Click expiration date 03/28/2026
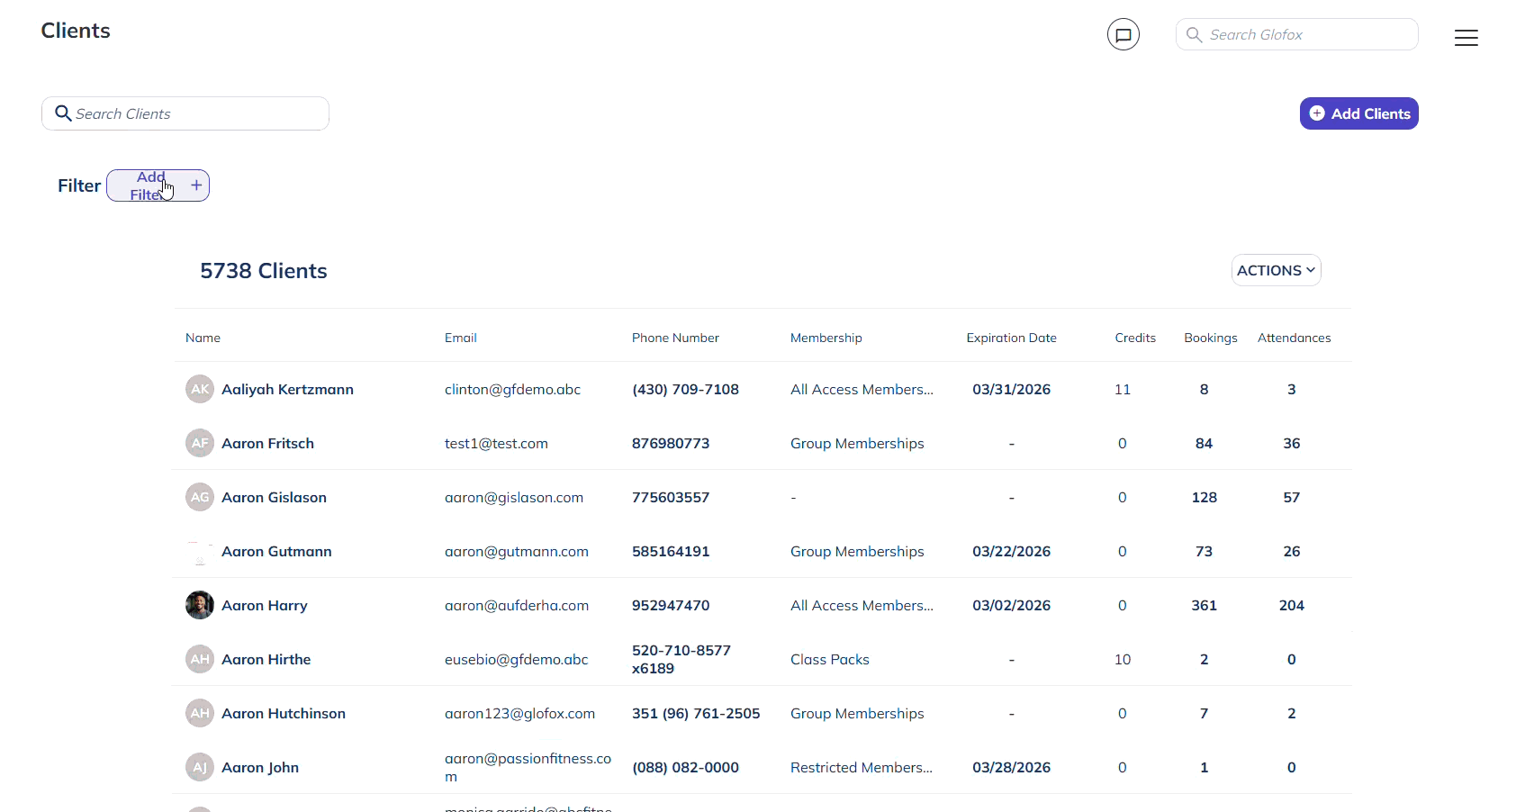The height and width of the screenshot is (812, 1516). tap(1011, 767)
